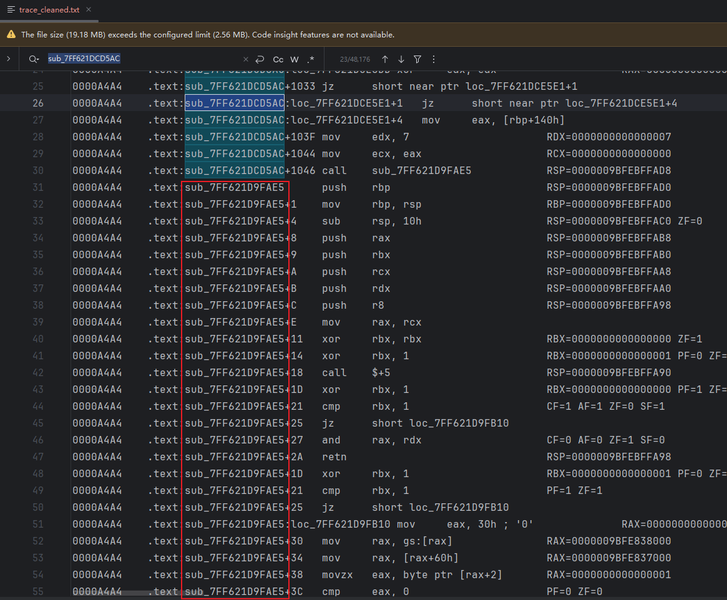The image size is (727, 600).
Task: Jump to next search occurrence
Action: 401,59
